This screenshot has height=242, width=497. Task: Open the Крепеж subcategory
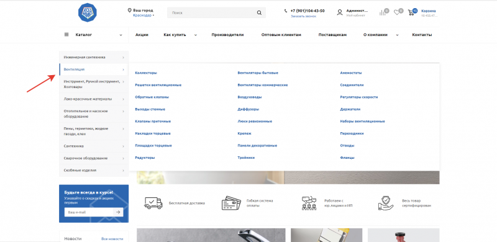click(x=244, y=133)
